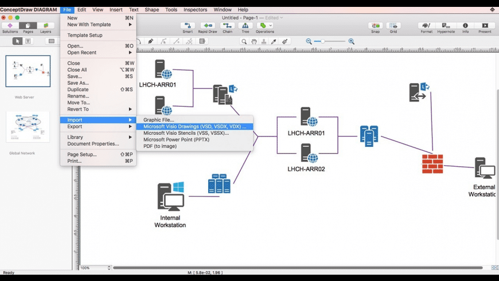Open the Hypernote tool
Screen dimensions: 499x281
click(446, 26)
